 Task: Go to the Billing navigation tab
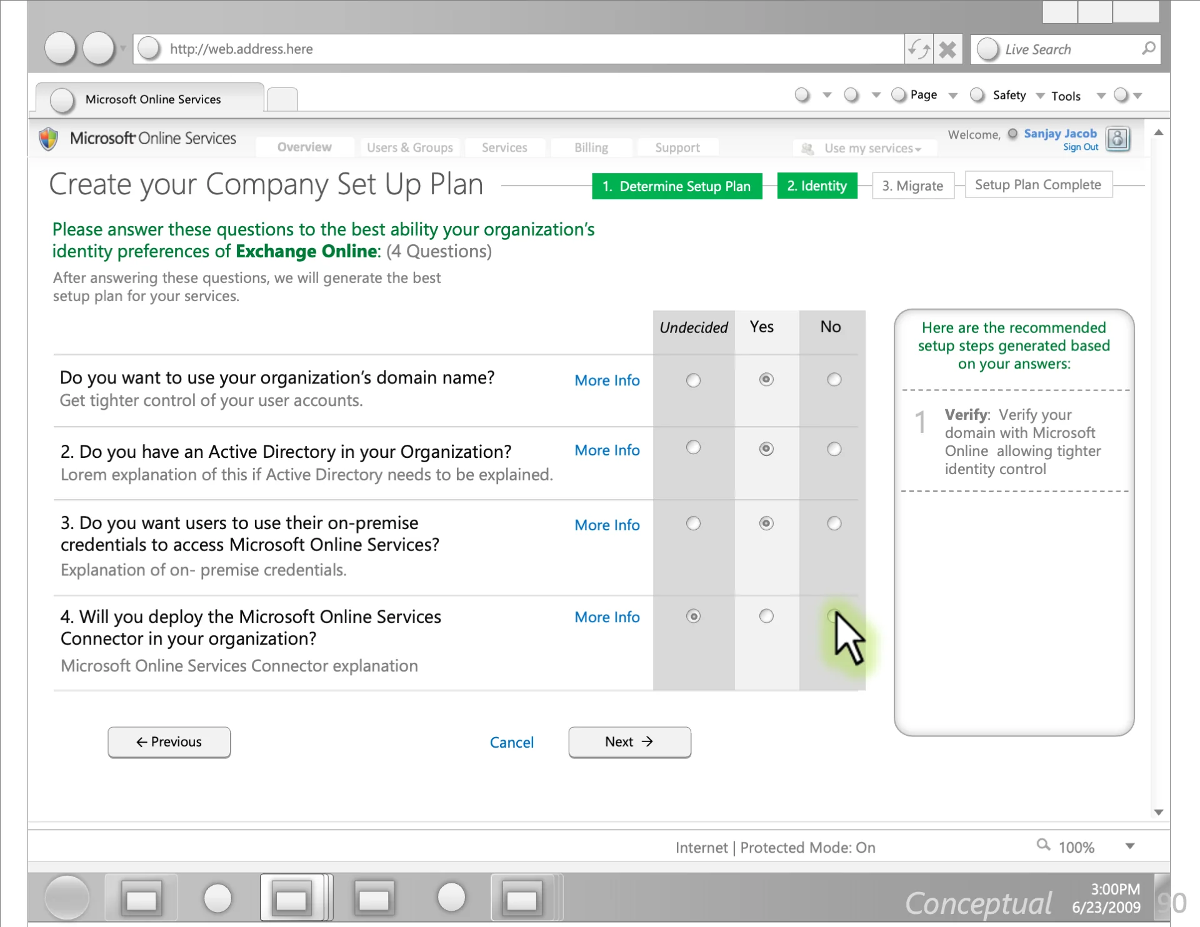click(591, 147)
